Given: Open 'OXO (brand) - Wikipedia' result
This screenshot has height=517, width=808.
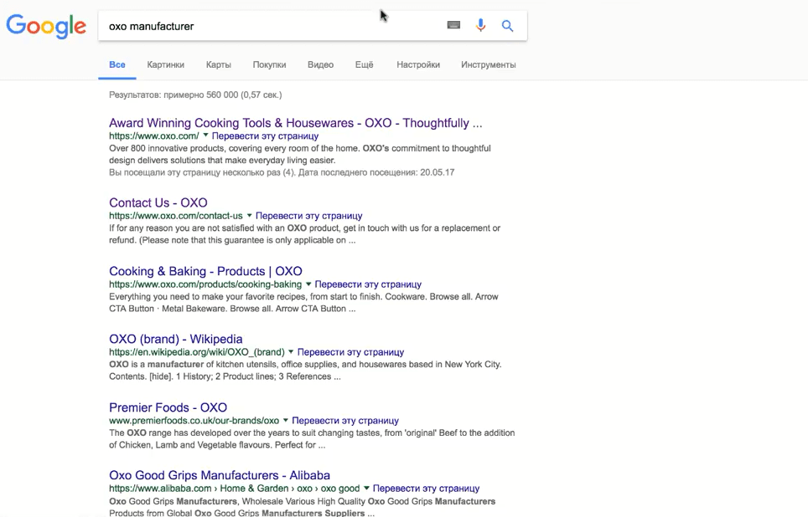Looking at the screenshot, I should pos(176,339).
